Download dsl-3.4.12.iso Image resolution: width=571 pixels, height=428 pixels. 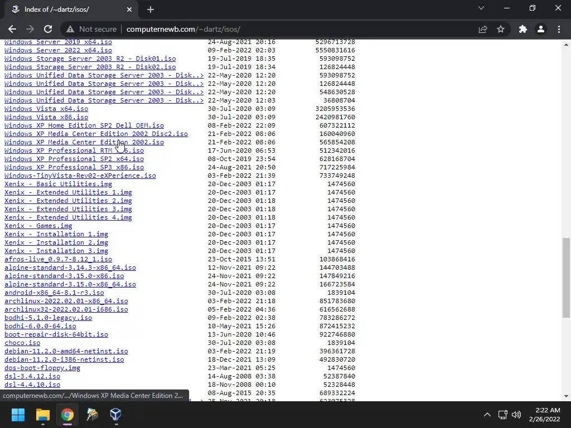pos(32,377)
